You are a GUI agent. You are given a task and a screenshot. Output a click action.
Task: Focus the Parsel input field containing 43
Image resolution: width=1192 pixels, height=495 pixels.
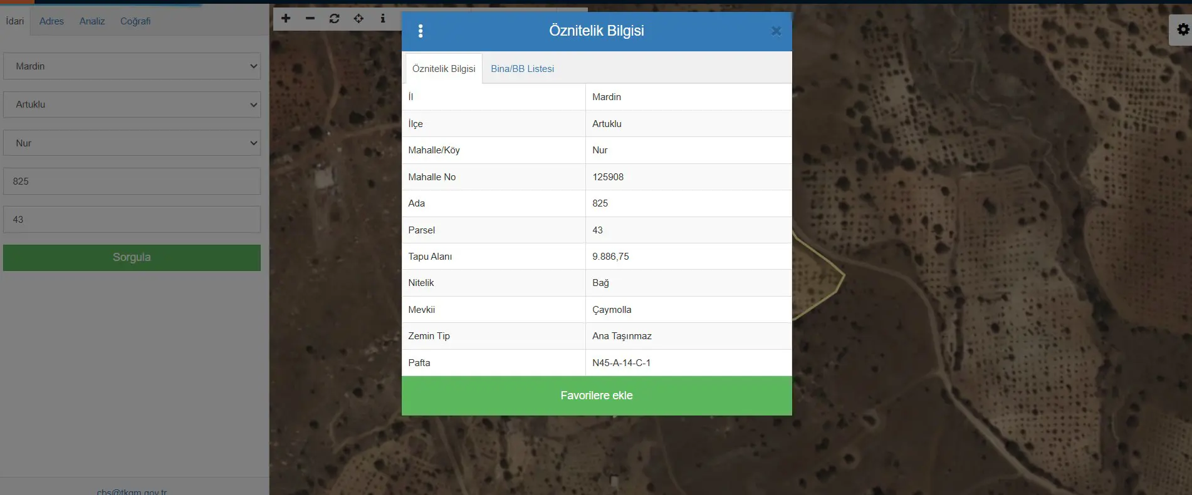click(x=132, y=220)
